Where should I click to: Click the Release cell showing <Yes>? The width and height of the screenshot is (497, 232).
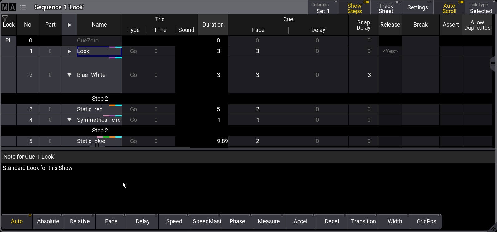click(x=390, y=51)
